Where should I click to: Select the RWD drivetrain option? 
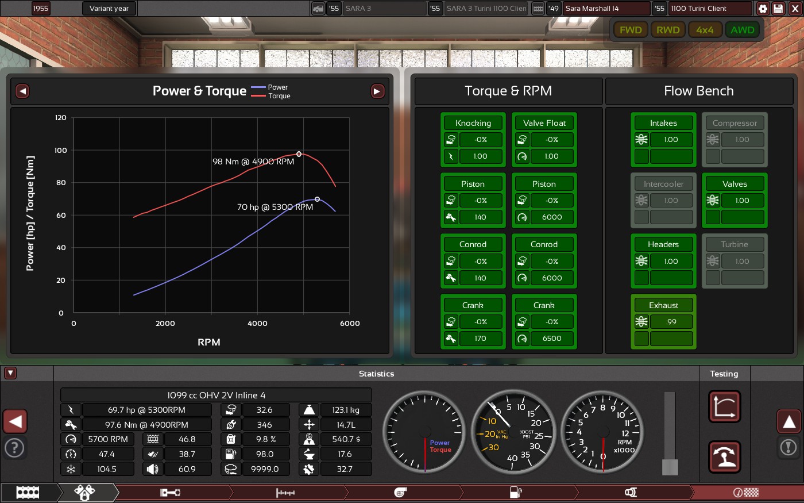coord(668,30)
